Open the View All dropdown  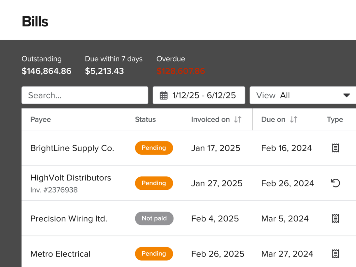coord(302,95)
